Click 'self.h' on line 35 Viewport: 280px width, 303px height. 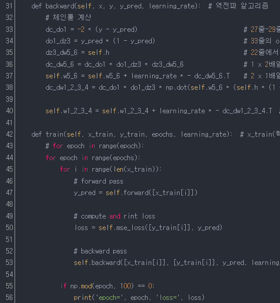coord(99,53)
